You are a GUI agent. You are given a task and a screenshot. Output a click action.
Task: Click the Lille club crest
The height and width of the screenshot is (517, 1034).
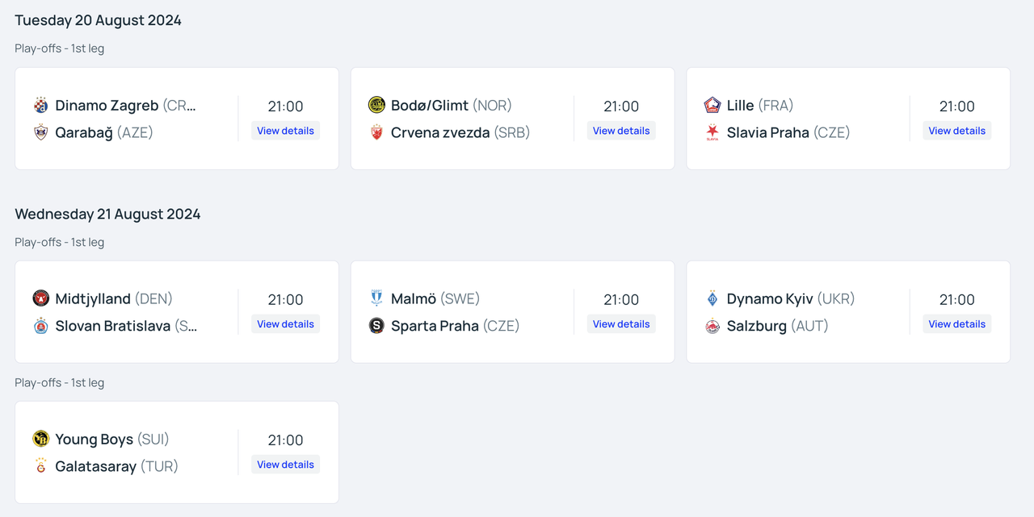coord(712,105)
